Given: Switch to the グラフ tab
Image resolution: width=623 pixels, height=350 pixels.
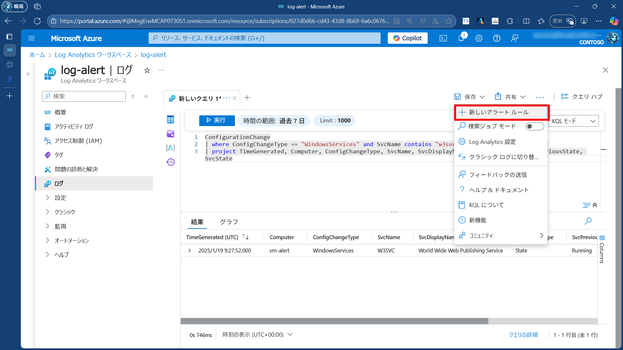Looking at the screenshot, I should click(229, 222).
